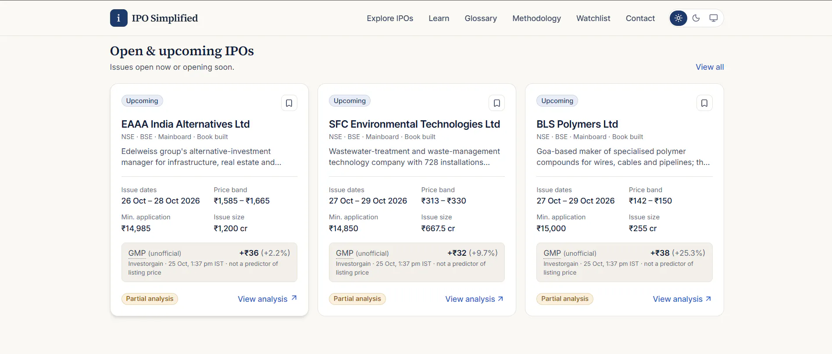Switch to dark theme moon icon

(696, 18)
